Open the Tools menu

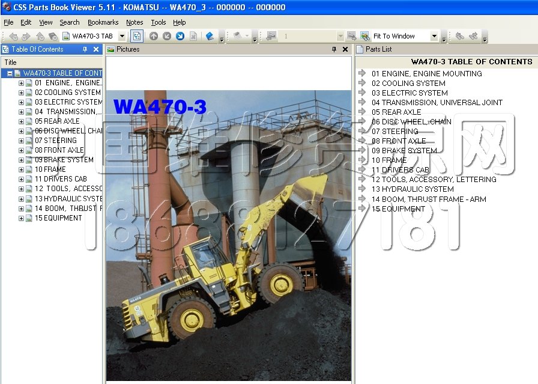(159, 22)
